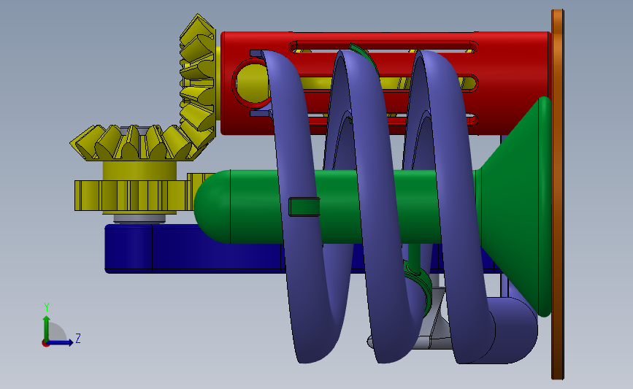The image size is (633, 389).
Task: Select the red triad origin point
Action: 45,344
